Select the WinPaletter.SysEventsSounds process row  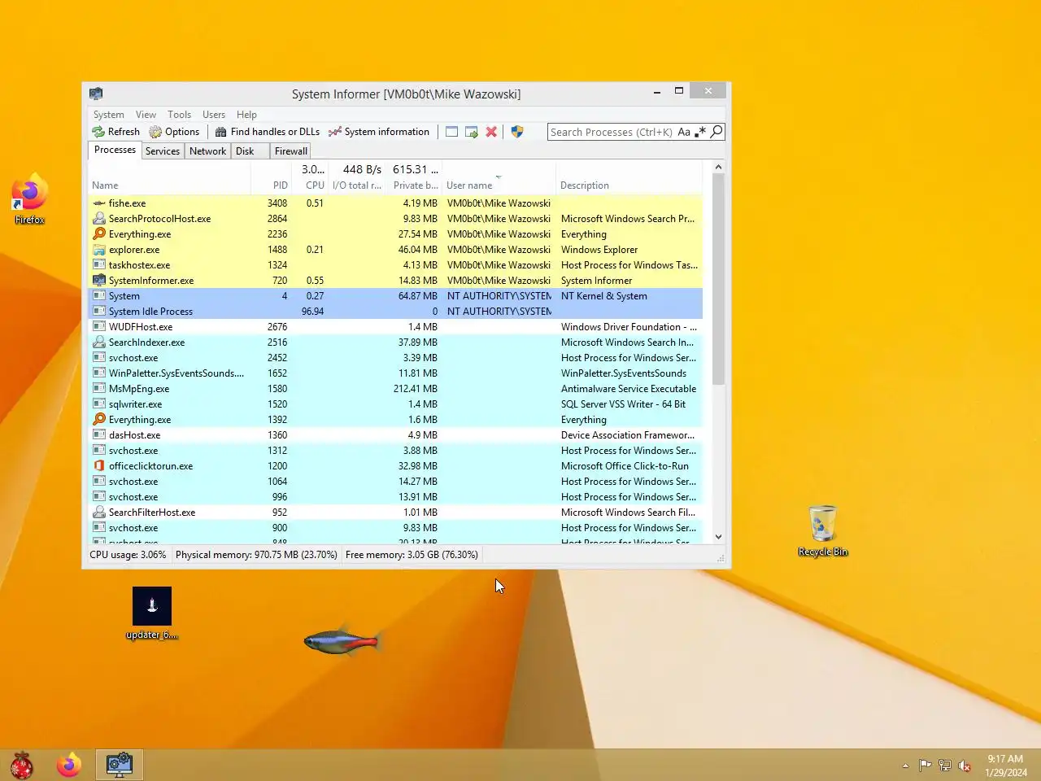pos(395,373)
